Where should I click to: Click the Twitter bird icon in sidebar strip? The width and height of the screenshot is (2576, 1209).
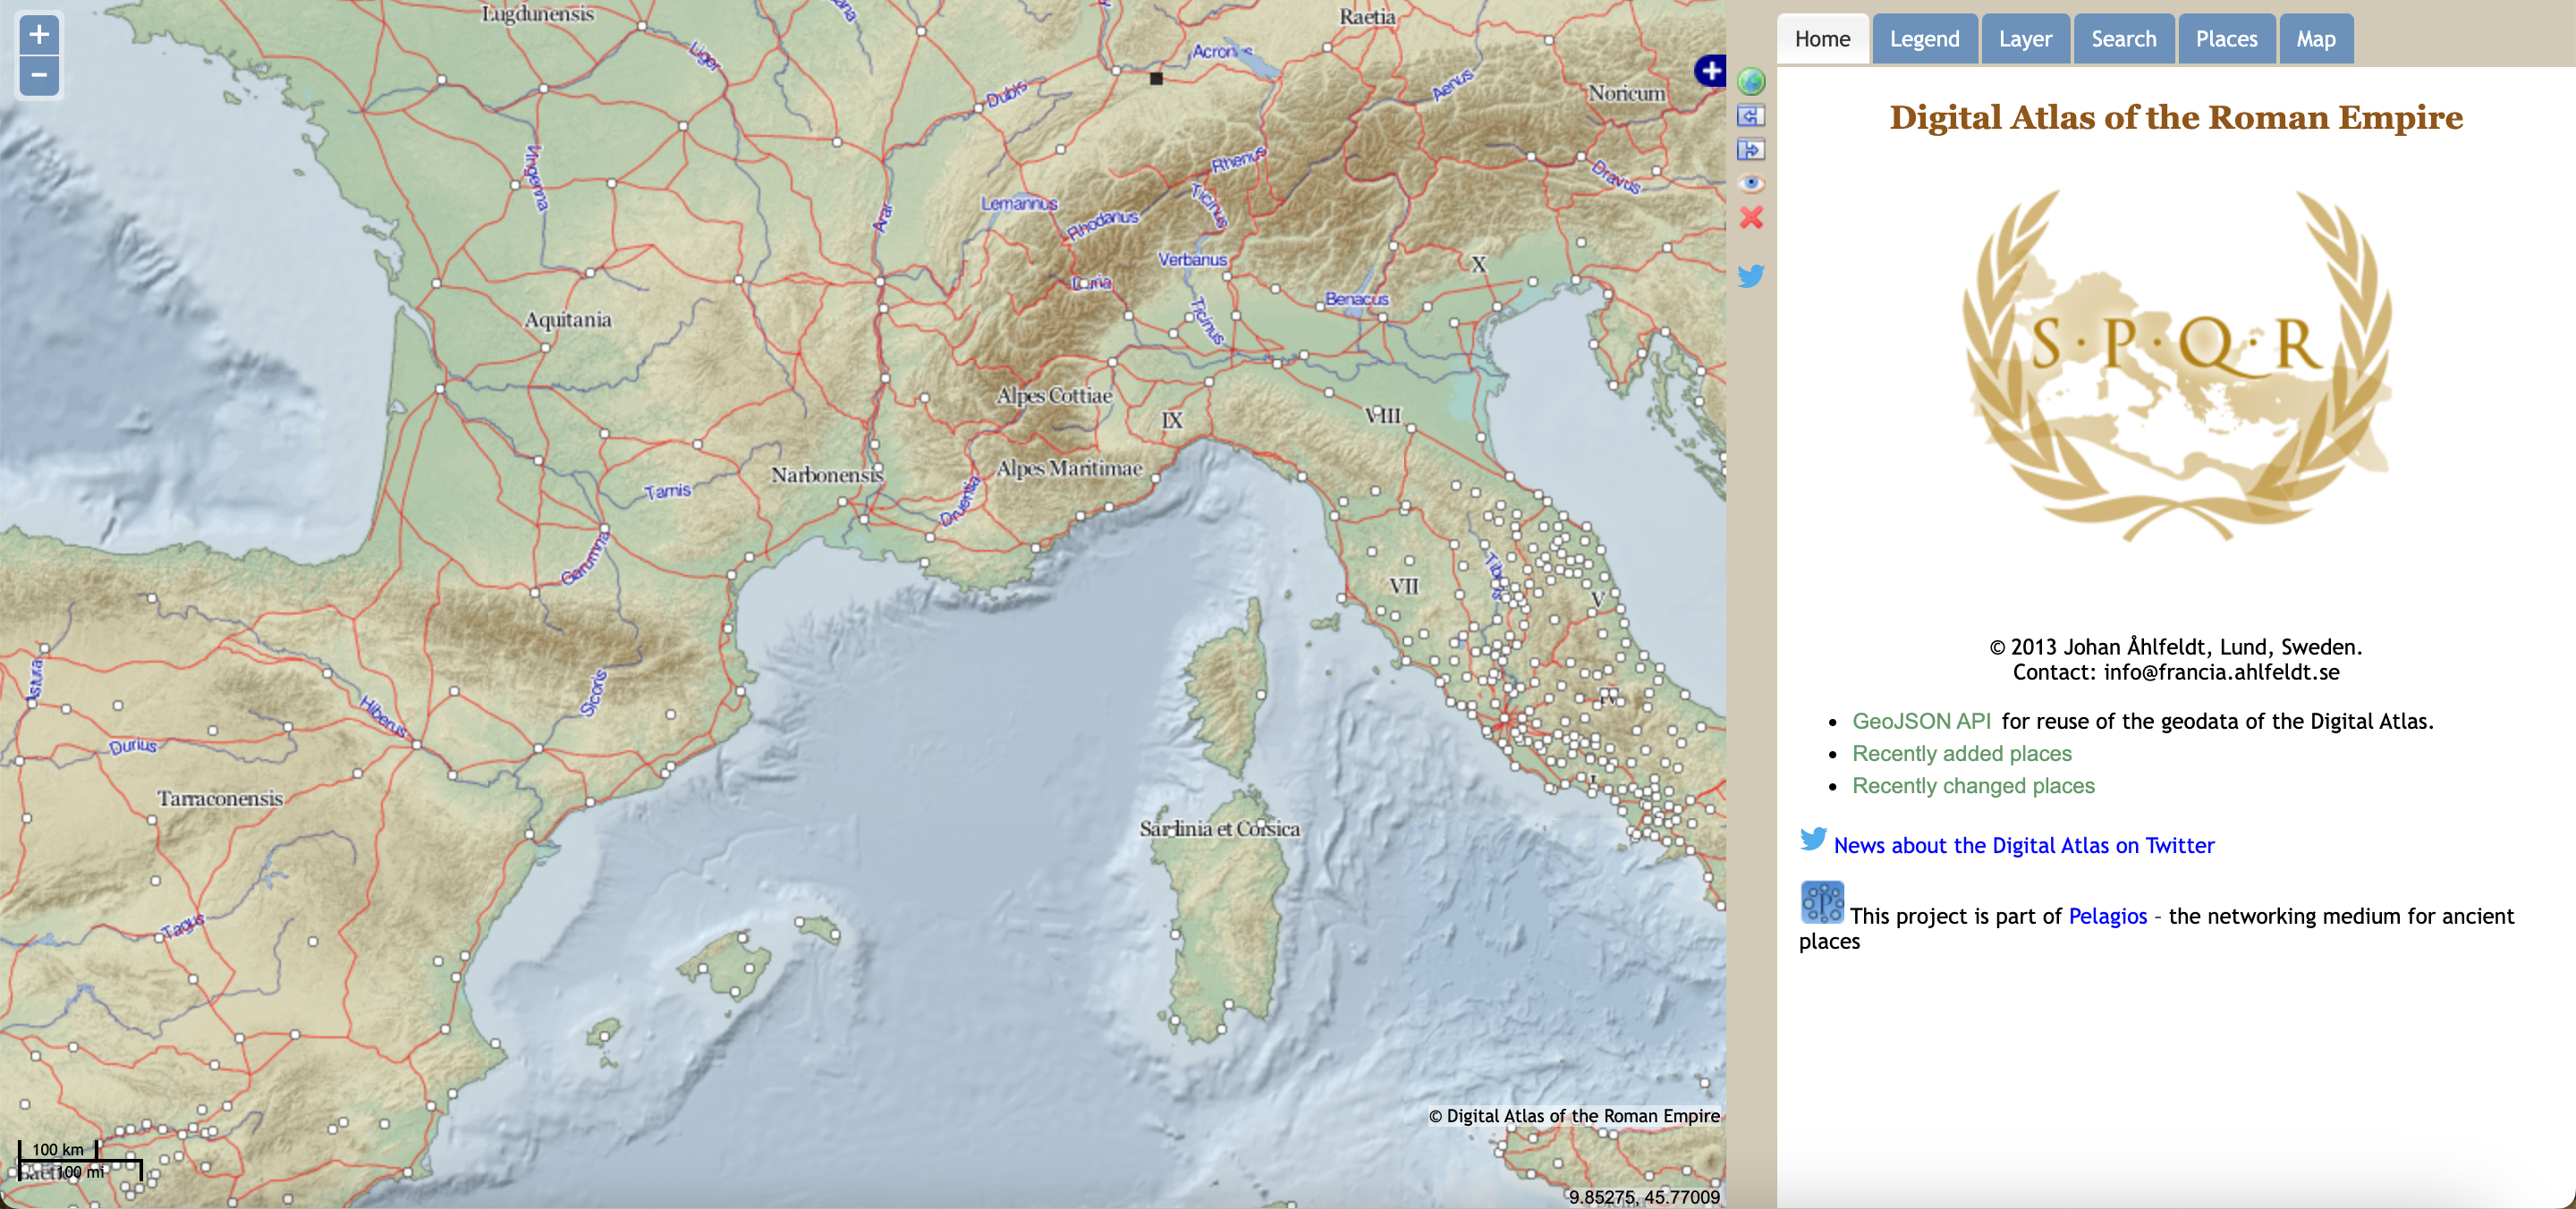[1750, 275]
